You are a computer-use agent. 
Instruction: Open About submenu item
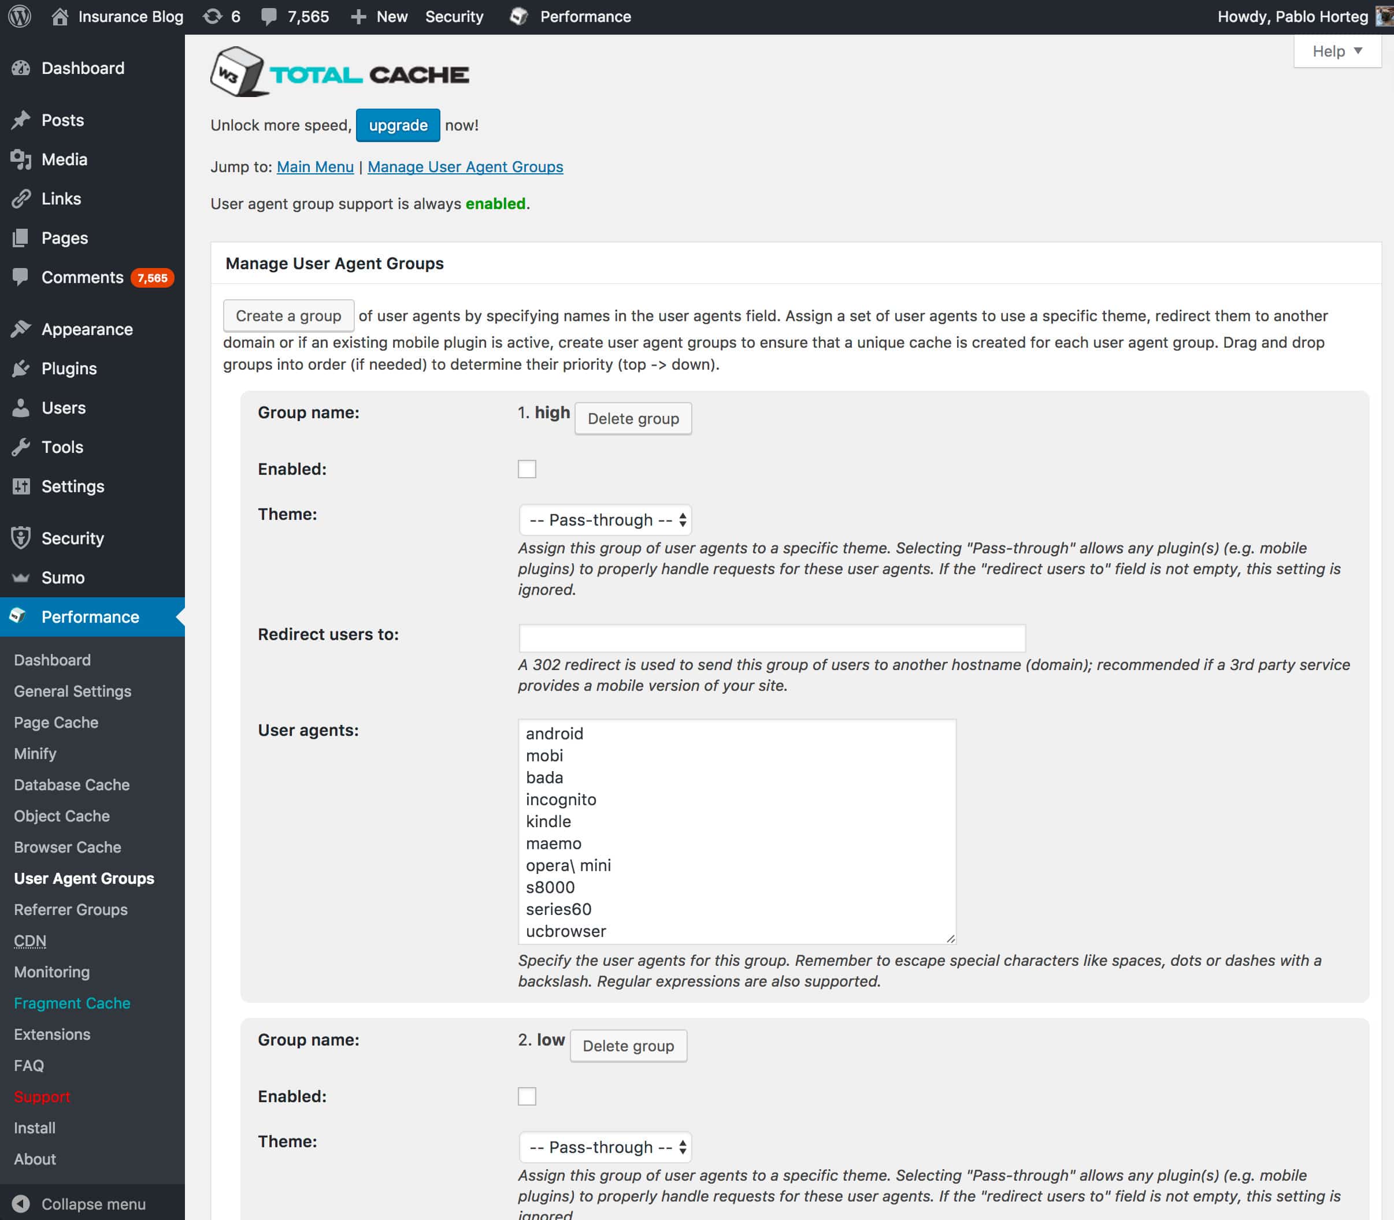pyautogui.click(x=35, y=1159)
